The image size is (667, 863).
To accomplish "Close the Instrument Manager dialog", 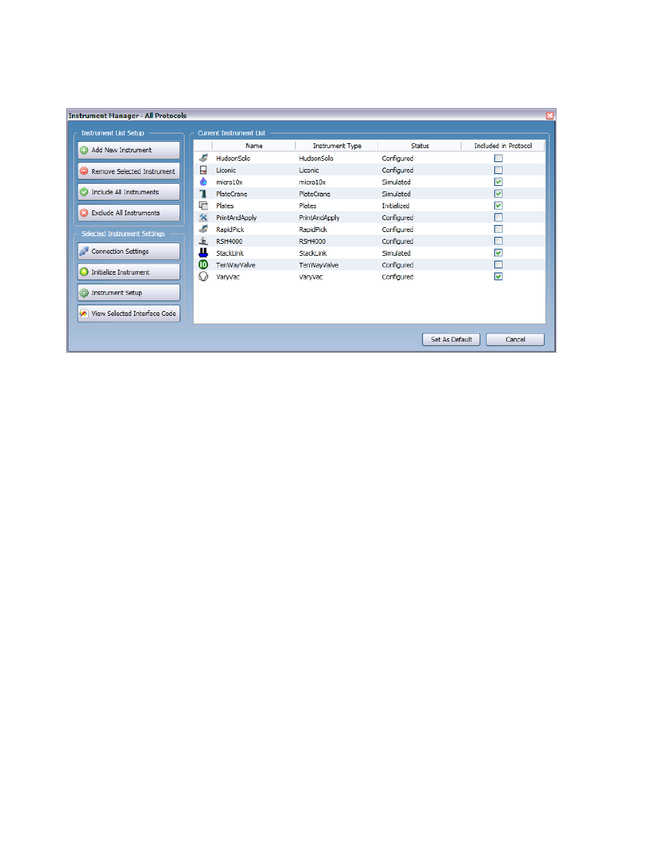I will tap(550, 115).
